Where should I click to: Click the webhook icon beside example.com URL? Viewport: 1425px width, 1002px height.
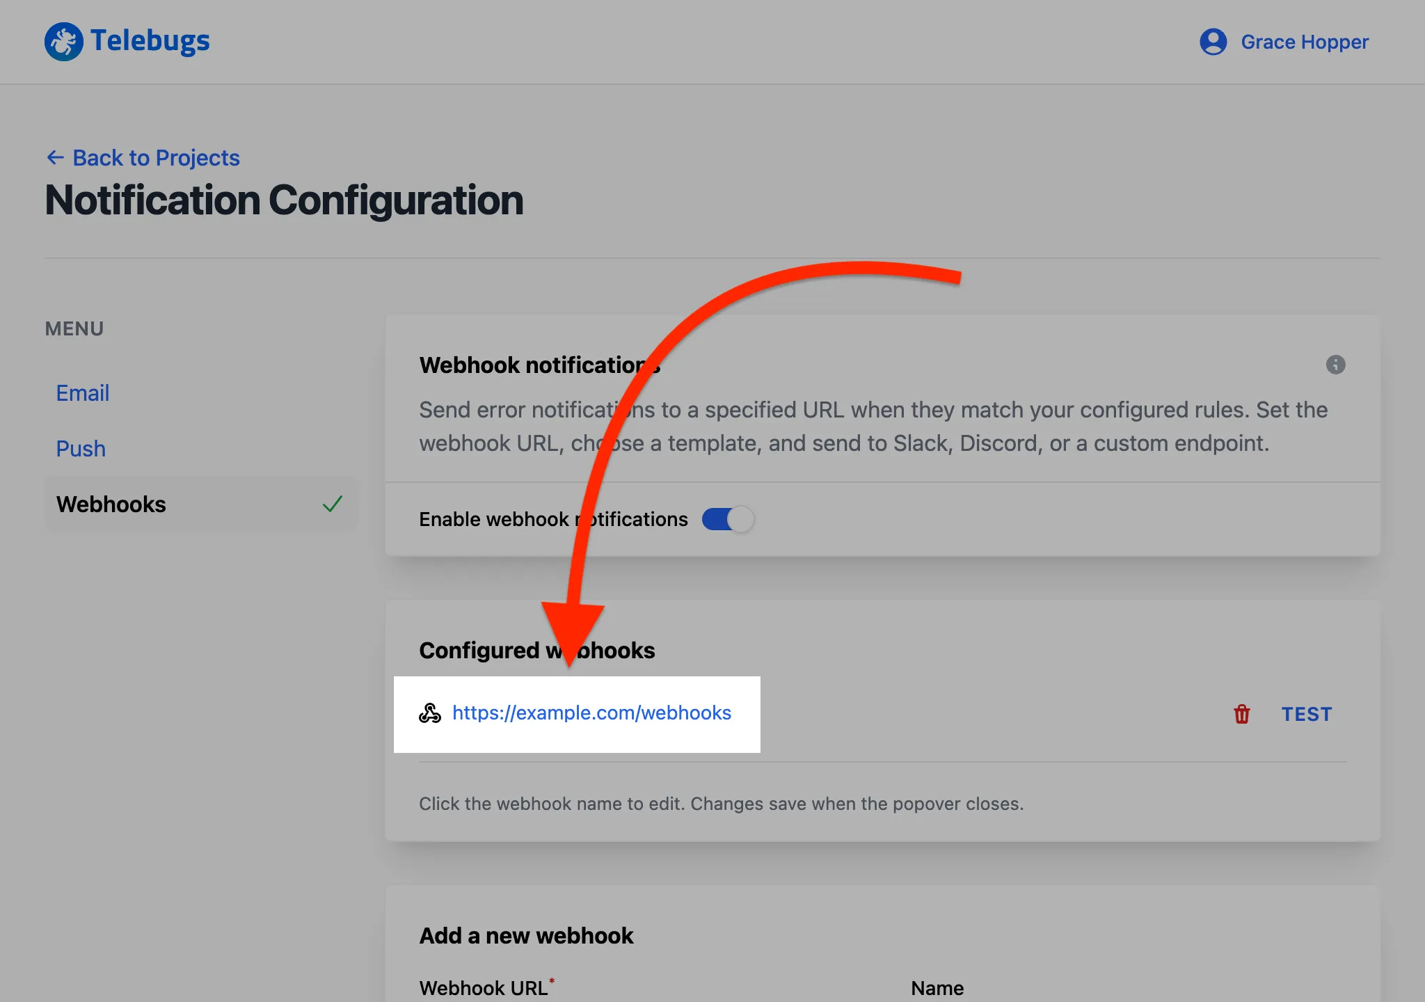(430, 713)
